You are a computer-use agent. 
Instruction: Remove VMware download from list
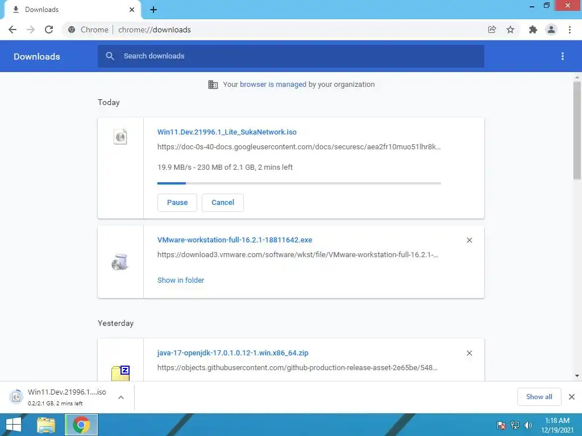469,240
